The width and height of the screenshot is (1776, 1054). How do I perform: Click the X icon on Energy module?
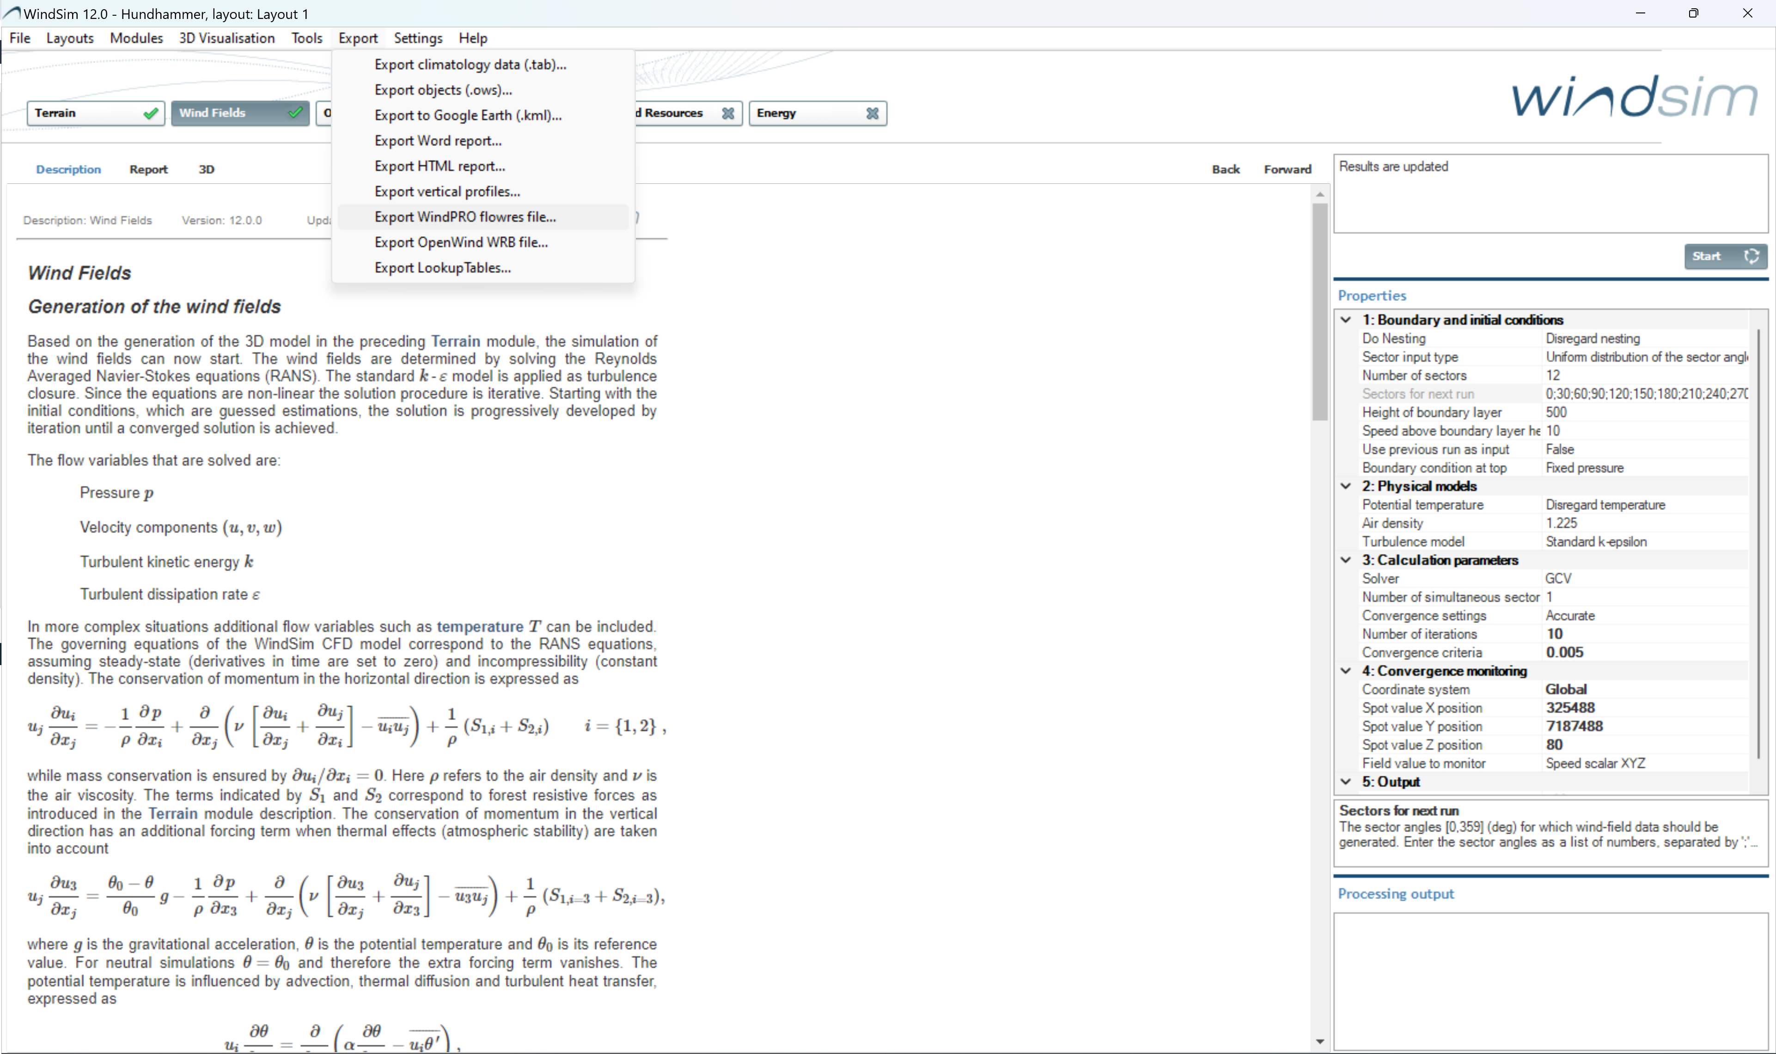(872, 114)
